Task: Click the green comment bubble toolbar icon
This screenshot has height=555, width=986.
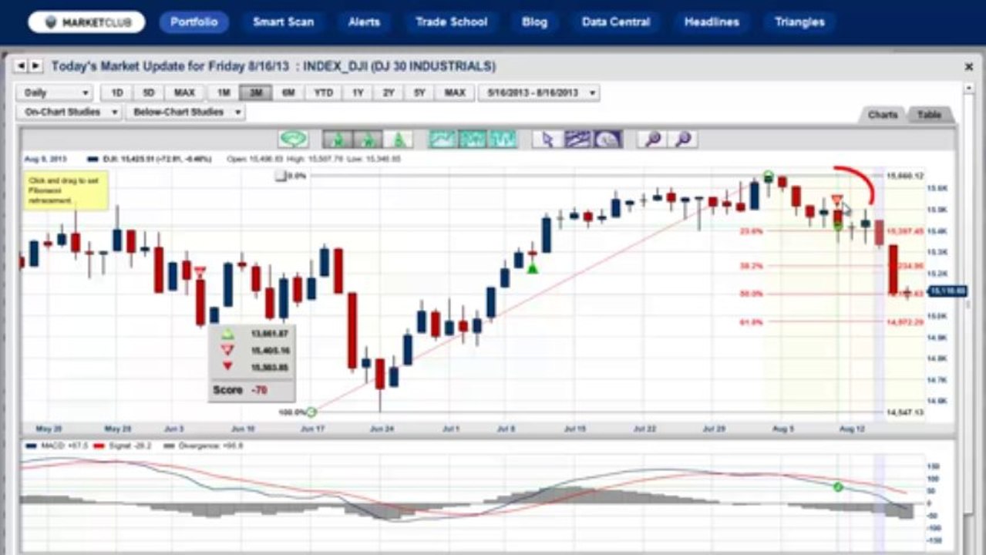Action: point(293,139)
